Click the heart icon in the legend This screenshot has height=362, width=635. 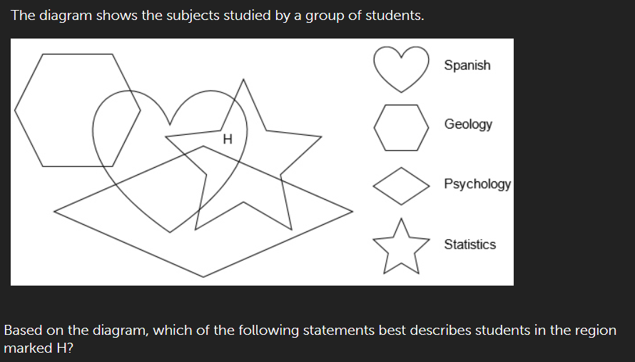(x=401, y=69)
